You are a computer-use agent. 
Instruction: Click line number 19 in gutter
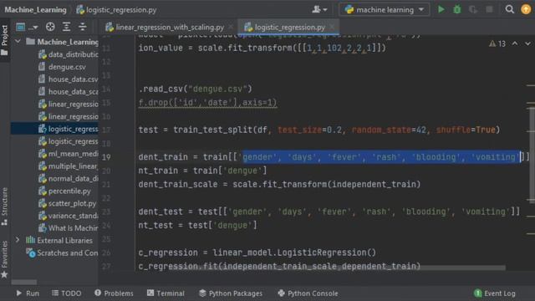tap(106, 157)
